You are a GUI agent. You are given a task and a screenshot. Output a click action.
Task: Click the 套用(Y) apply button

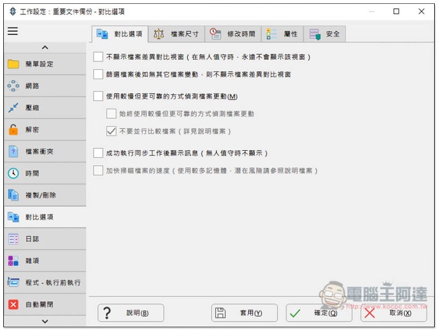[244, 313]
